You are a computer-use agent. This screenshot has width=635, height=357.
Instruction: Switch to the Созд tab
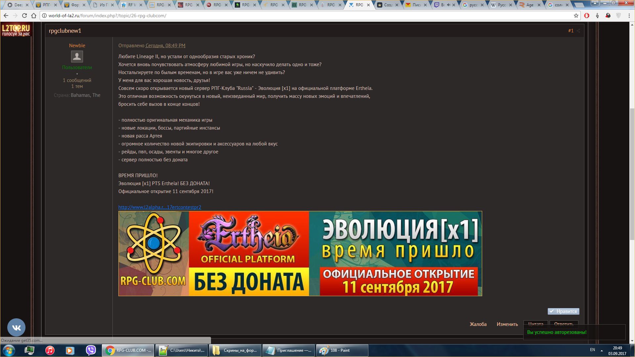pyautogui.click(x=388, y=5)
